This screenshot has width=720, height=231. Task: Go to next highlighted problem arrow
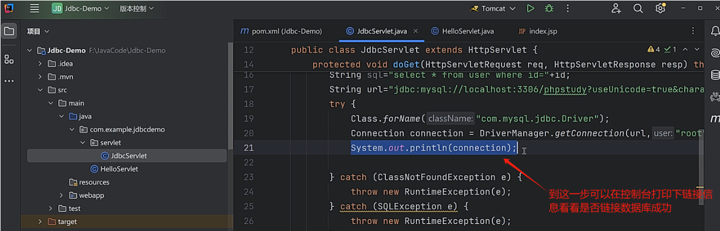coord(698,50)
